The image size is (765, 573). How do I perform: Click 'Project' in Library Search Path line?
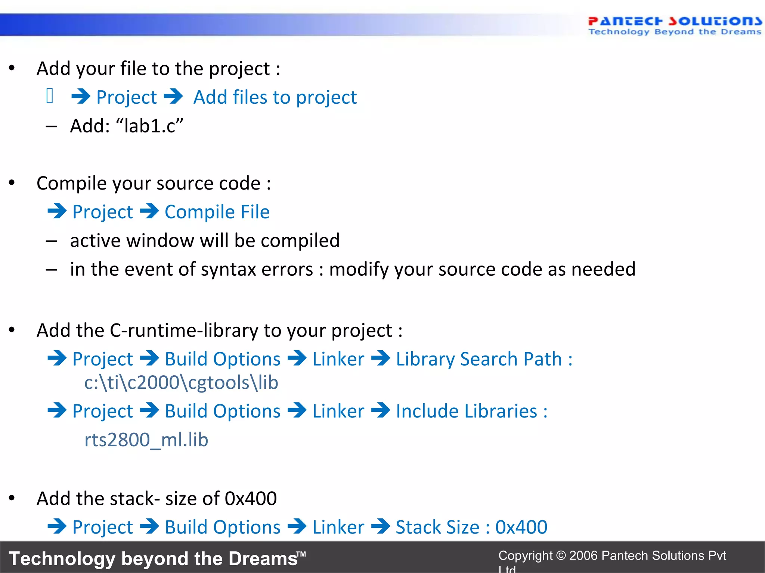102,359
